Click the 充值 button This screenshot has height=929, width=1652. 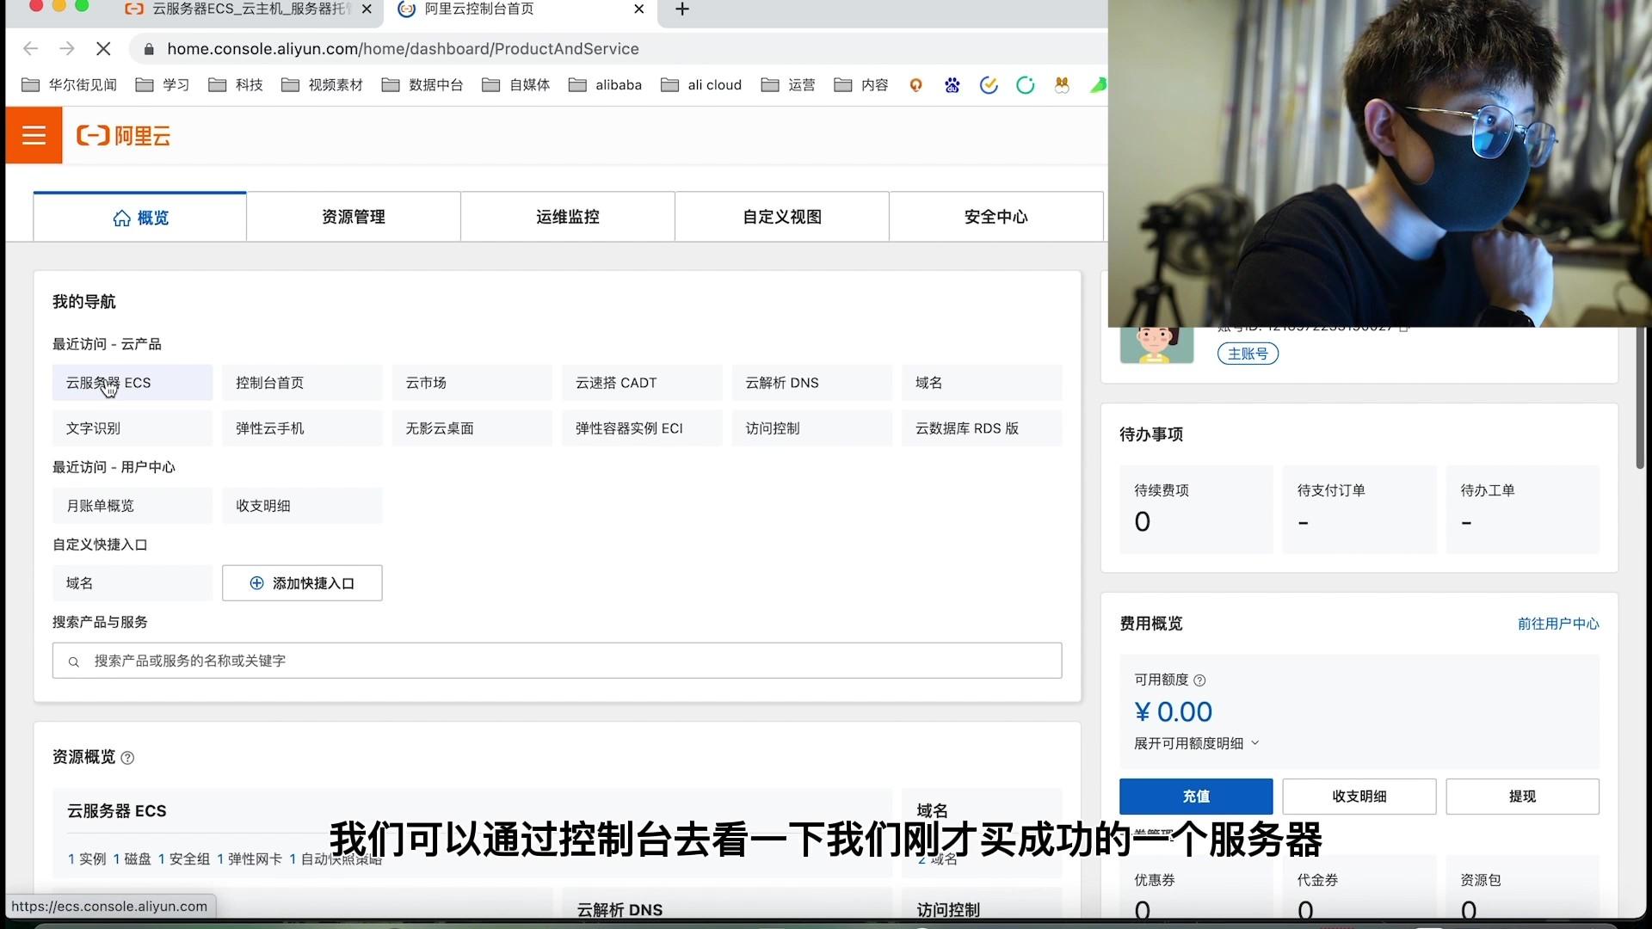1196,797
